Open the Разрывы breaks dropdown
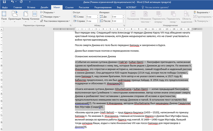Viewport: 213px width, 131px height. [x=48, y=12]
